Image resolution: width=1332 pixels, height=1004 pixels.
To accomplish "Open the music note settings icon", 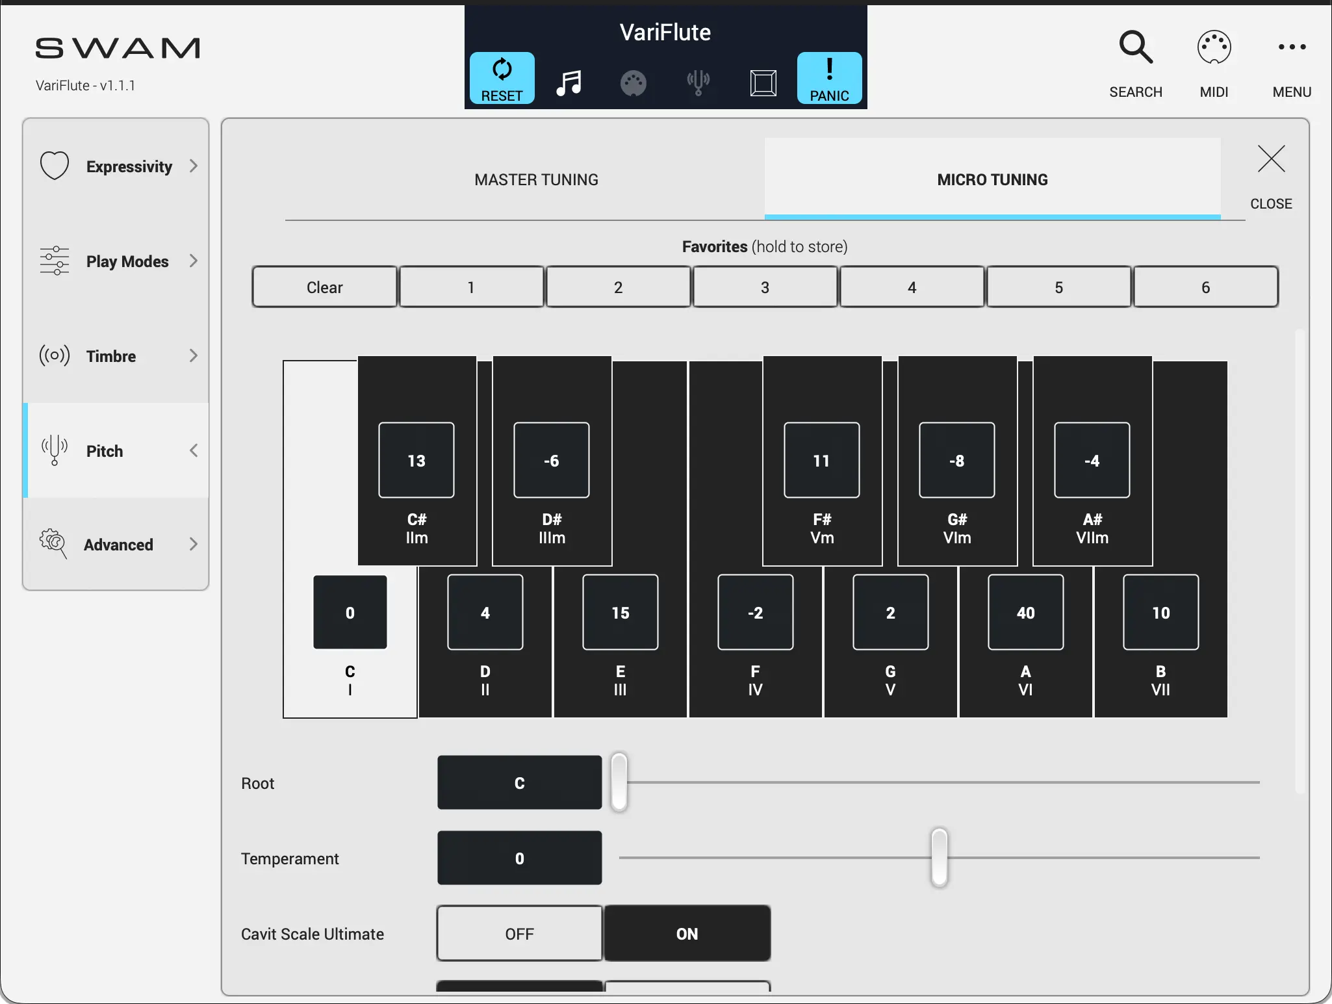I will [567, 83].
